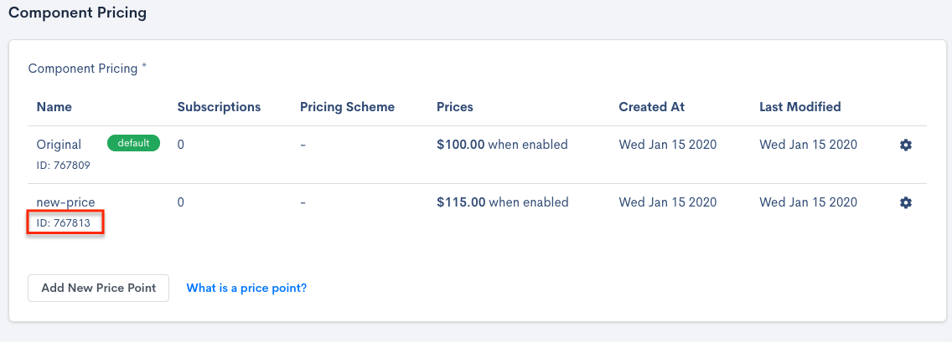Screen dimensions: 952x342
Task: Click the green default badge
Action: pos(133,143)
